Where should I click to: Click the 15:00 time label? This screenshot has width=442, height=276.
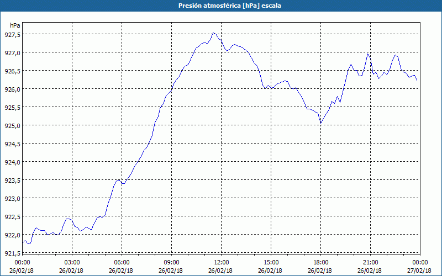271,263
